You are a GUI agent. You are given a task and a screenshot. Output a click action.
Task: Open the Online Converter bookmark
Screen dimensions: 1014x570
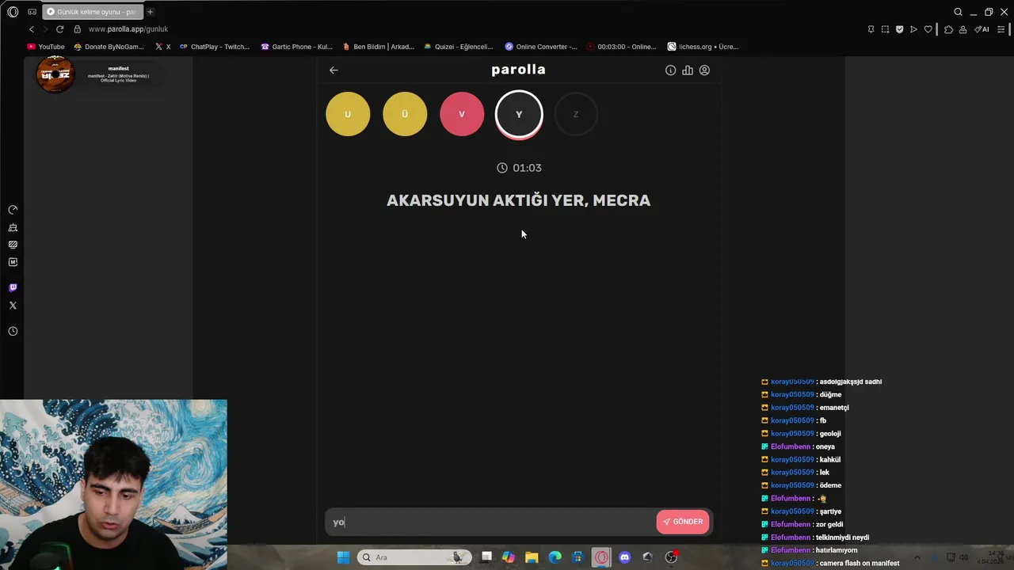541,47
